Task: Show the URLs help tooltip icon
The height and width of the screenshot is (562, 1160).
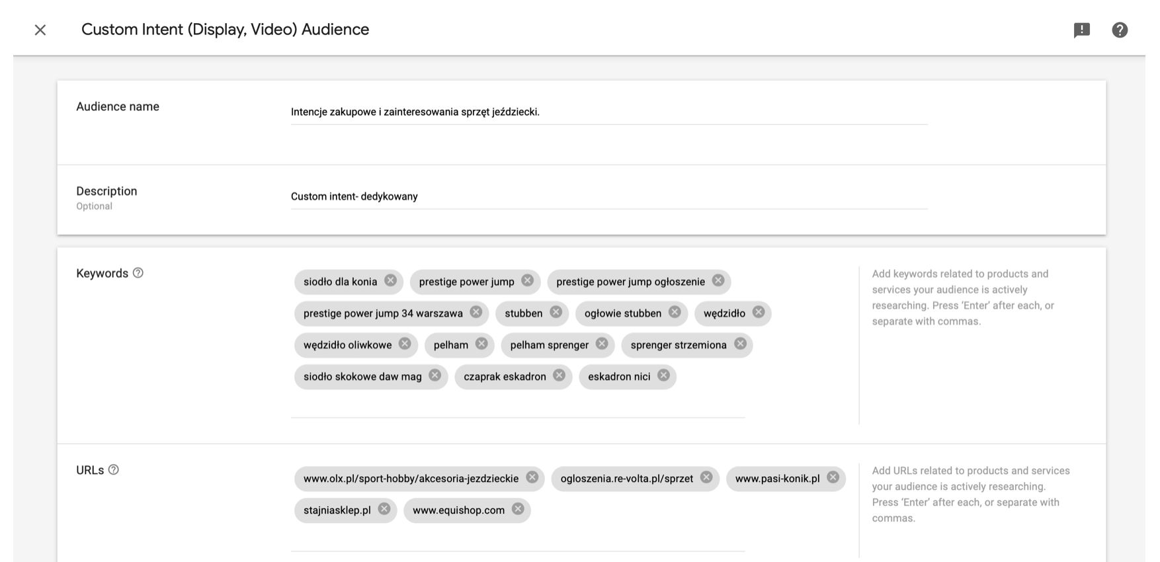Action: coord(114,470)
